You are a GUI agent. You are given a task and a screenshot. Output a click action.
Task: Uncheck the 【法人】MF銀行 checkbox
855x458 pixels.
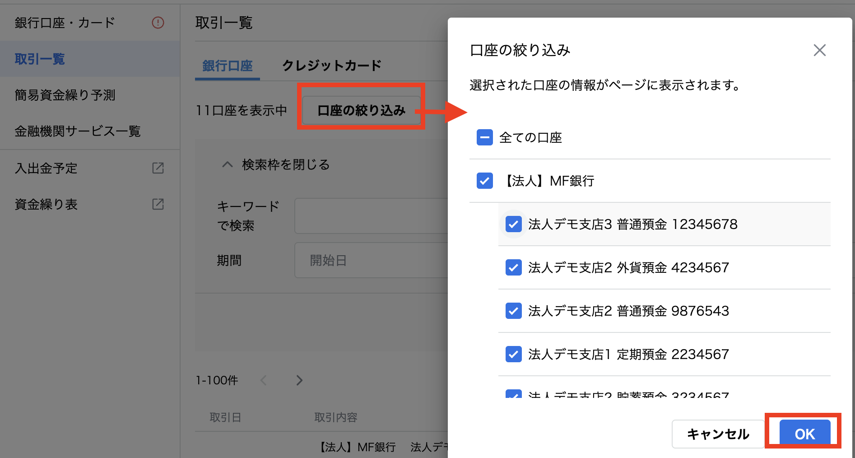[485, 181]
